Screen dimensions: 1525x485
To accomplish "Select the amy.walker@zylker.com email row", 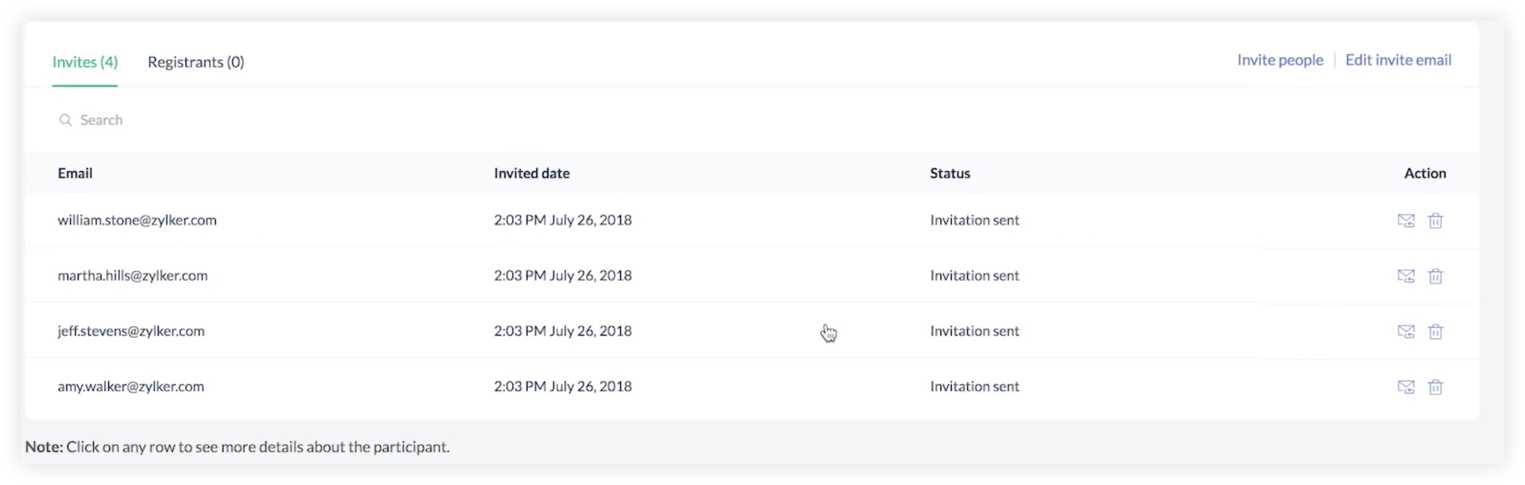I will click(131, 387).
